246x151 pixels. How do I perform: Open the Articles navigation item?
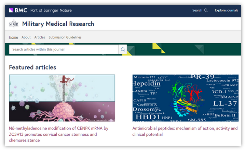coord(40,37)
